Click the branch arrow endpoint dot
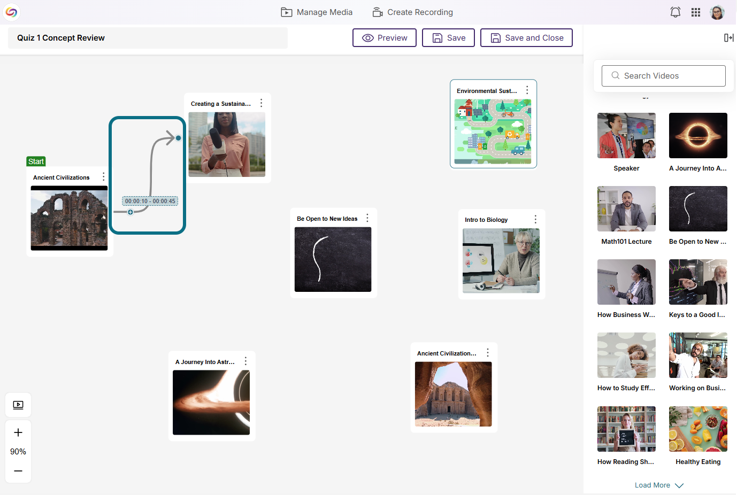 178,138
